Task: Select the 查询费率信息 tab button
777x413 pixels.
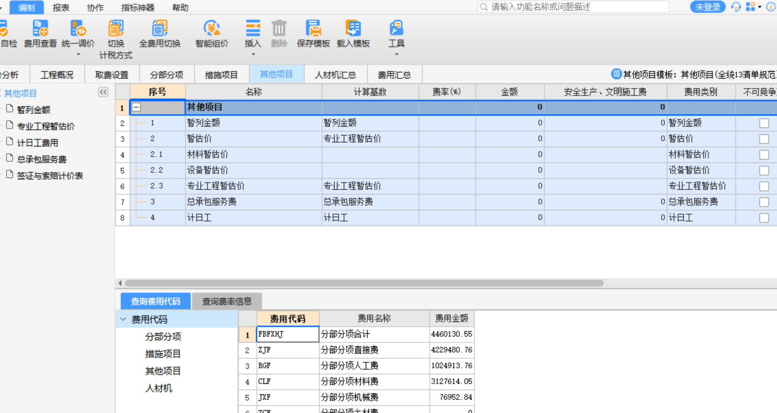Action: point(227,301)
